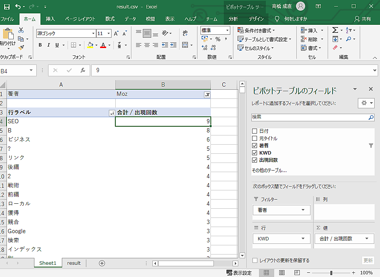The width and height of the screenshot is (380, 277).
Task: Add a new sheet with plus icon
Action: 102,263
